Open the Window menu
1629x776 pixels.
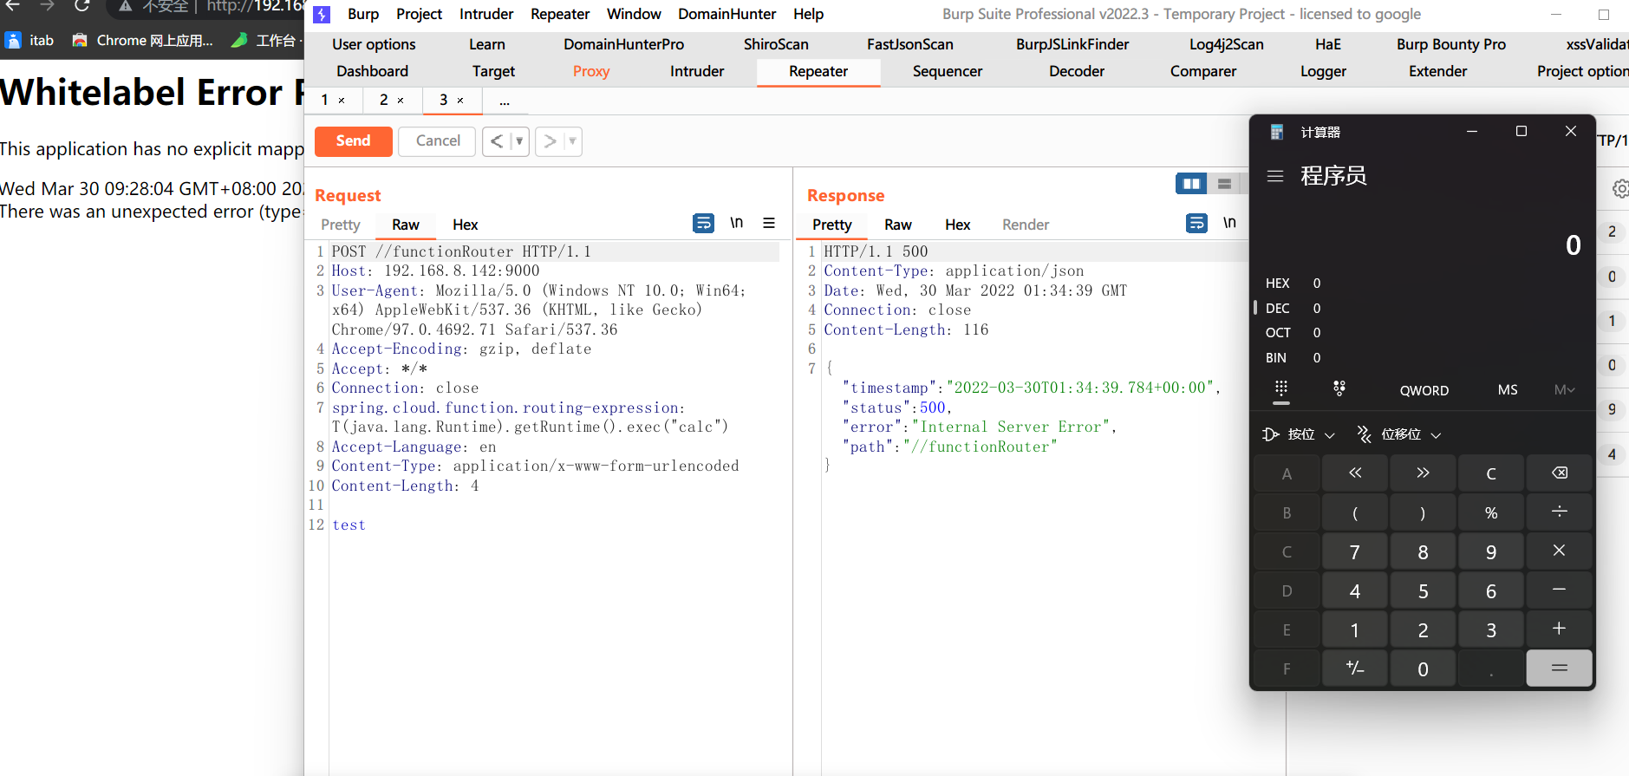634,14
